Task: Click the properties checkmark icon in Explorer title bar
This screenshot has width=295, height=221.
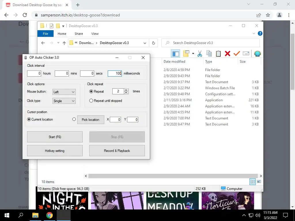Action: (51, 26)
